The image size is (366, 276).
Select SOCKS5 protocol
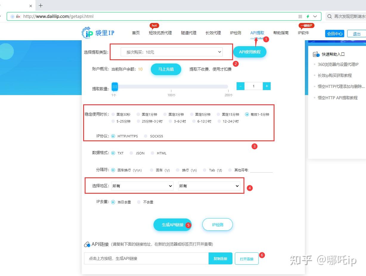146,136
